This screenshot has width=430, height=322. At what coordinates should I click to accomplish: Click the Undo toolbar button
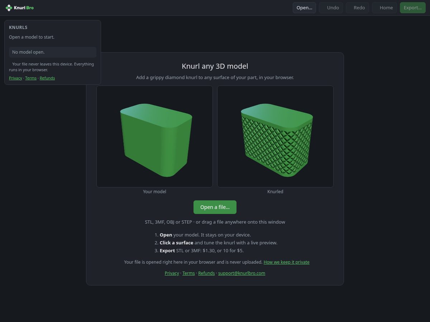pos(331,8)
